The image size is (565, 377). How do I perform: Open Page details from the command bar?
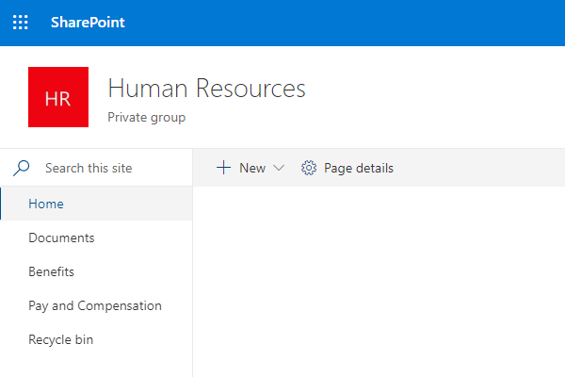(x=358, y=168)
